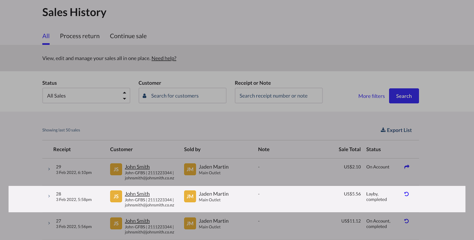The width and height of the screenshot is (474, 240).
Task: Click the Status dropdown increment arrow
Action: tap(125, 93)
